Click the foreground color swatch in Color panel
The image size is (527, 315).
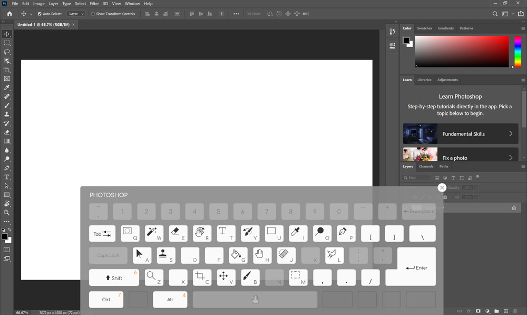[406, 41]
